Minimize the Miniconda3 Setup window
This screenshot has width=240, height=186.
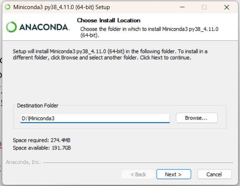[x=182, y=7]
